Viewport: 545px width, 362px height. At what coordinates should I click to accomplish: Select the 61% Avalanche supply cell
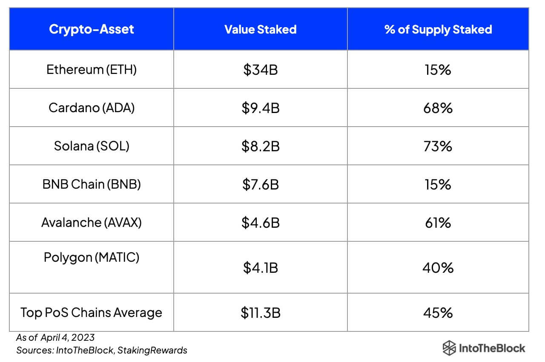438,223
